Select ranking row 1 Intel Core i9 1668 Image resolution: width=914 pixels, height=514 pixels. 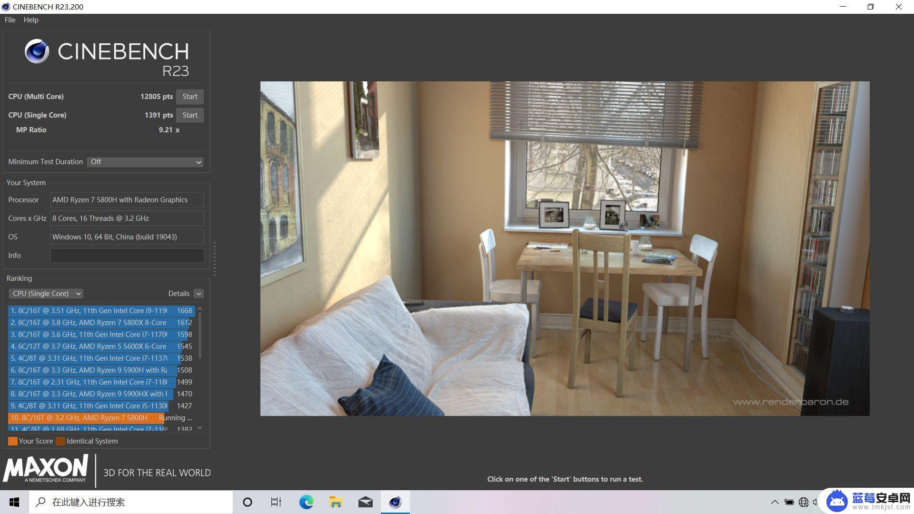coord(101,311)
